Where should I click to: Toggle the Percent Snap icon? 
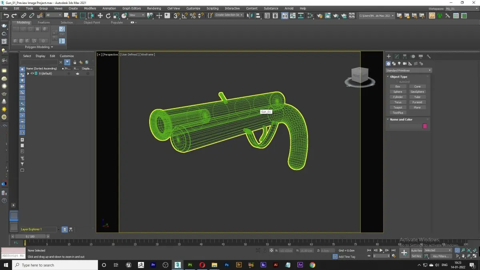point(192,16)
